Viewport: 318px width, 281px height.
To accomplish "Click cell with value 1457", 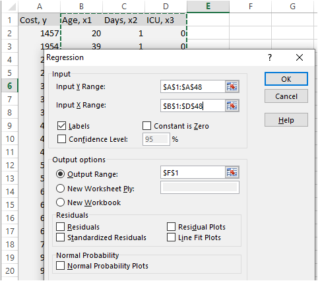I will (40, 33).
